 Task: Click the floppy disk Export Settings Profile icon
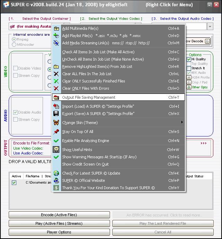[x=56, y=114]
